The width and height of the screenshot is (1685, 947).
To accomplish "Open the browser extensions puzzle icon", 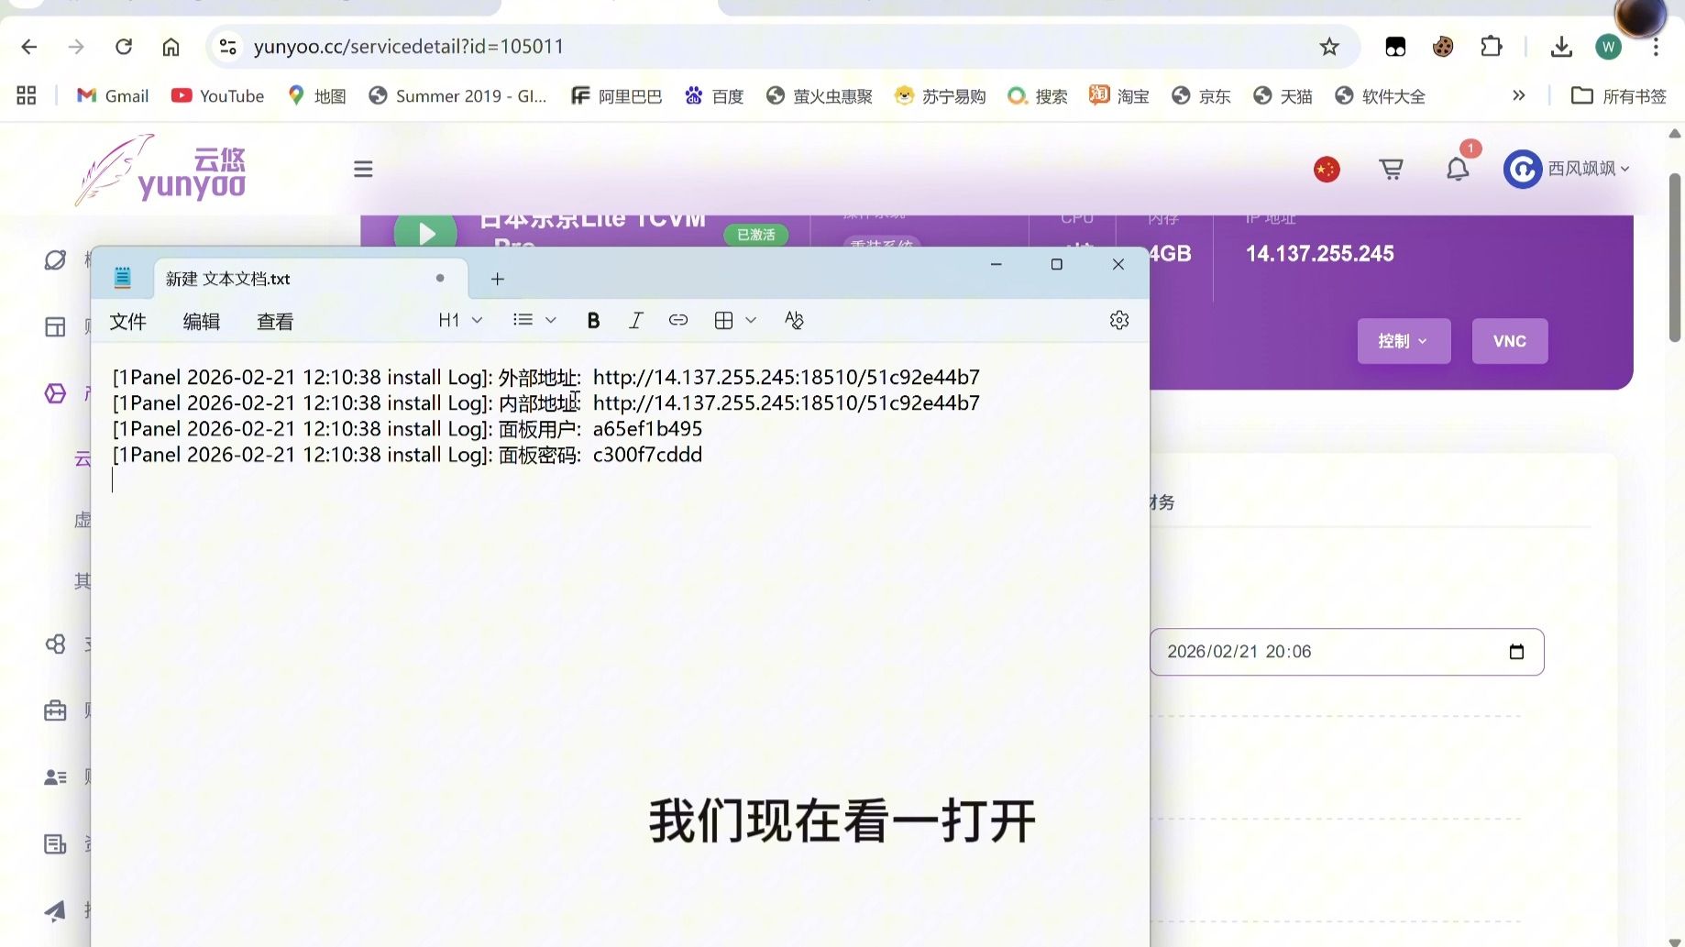I will (x=1492, y=47).
